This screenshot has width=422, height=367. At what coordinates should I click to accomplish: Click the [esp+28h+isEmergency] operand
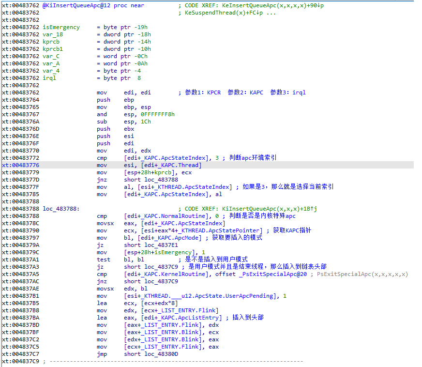(160, 253)
